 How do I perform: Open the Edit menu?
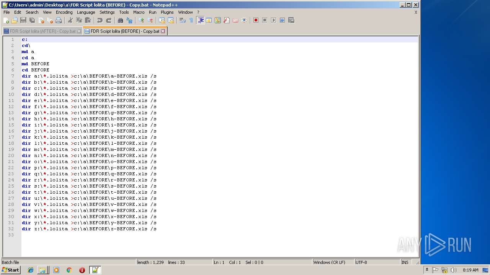[18, 12]
